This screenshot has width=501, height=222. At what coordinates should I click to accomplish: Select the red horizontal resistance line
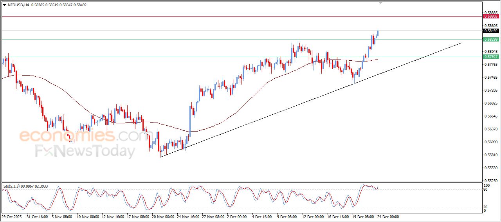(235, 17)
